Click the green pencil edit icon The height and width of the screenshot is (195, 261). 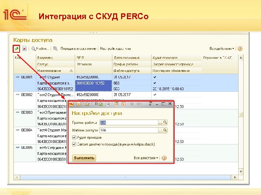coord(16,49)
